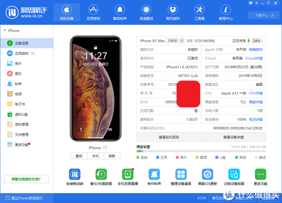The image size is (282, 203).
Task: Select 资料管理 in the sidebar
Action: tap(27, 125)
